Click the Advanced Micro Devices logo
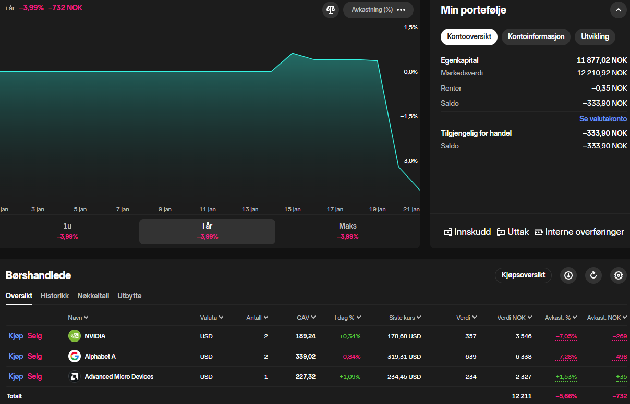630x404 pixels. click(75, 377)
